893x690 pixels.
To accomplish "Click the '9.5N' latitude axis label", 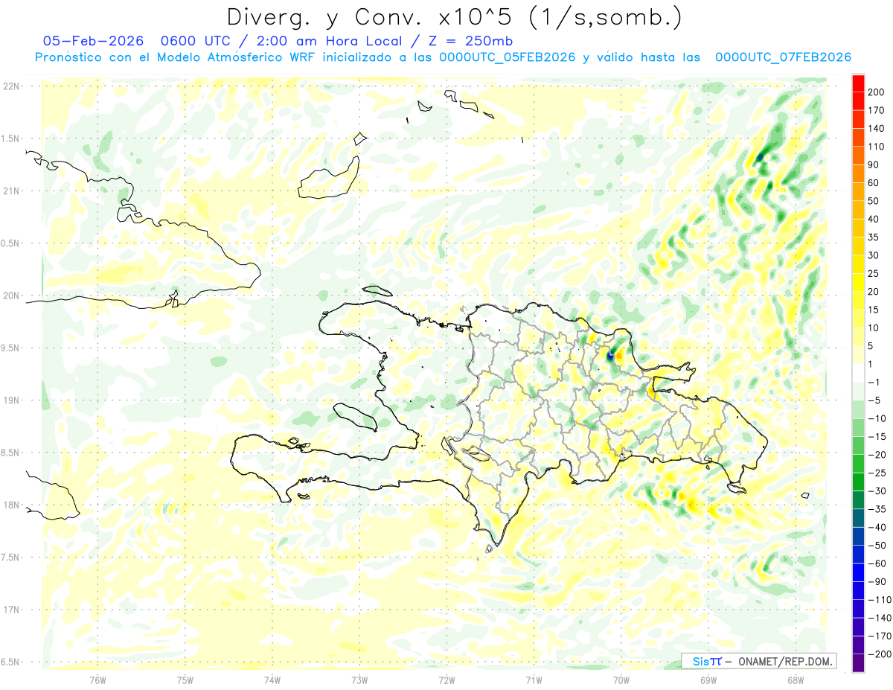I will click(10, 348).
